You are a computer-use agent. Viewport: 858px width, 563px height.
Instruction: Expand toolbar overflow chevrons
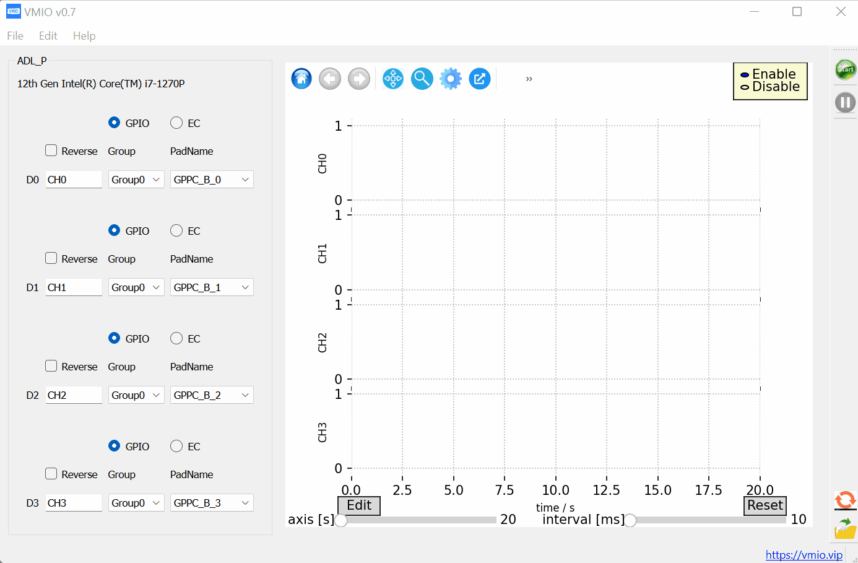click(529, 79)
